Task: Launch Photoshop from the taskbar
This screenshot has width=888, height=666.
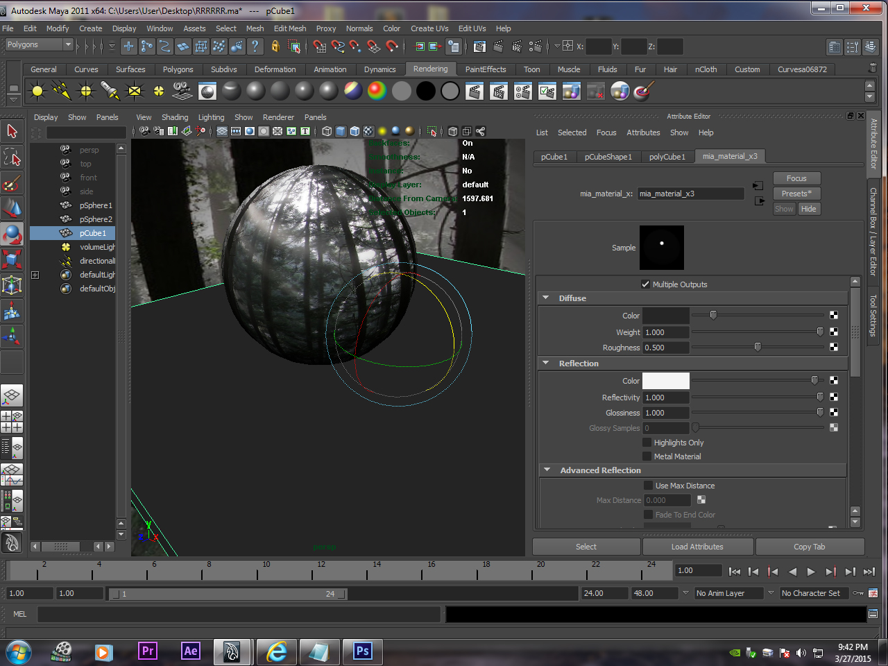Action: (362, 651)
